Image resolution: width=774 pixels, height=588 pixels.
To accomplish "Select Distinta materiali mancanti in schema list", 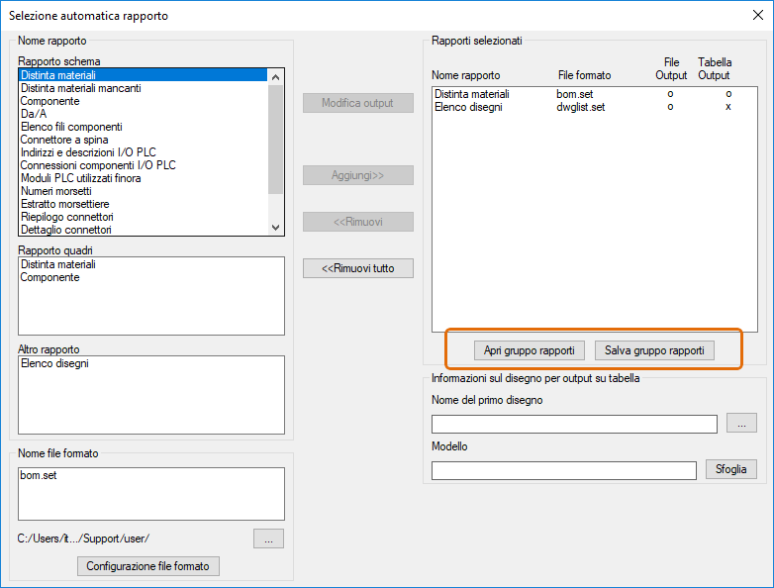I will (x=81, y=88).
